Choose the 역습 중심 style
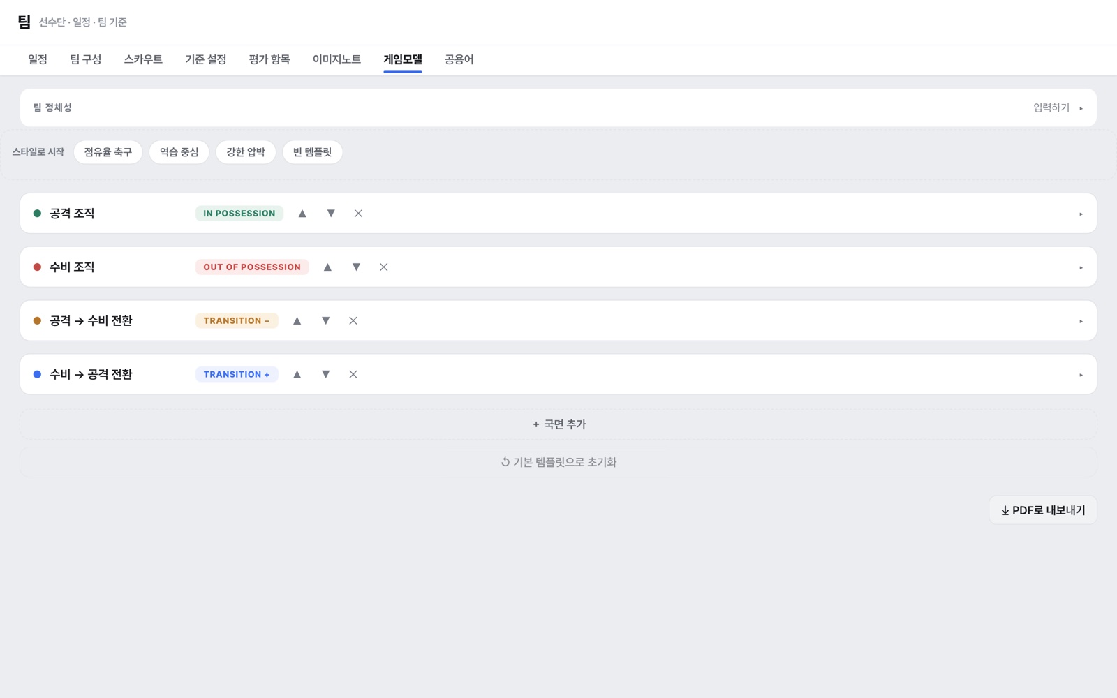Screen dimensions: 1117x698 [179, 152]
